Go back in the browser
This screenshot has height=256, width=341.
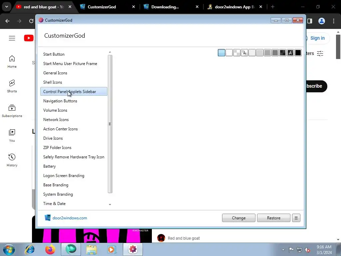point(7,21)
